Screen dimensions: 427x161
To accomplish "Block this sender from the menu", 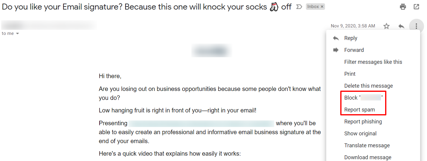I will tap(363, 98).
